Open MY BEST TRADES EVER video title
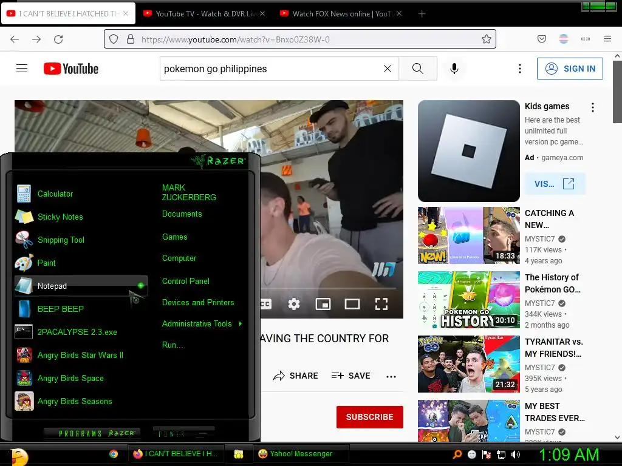 point(555,412)
